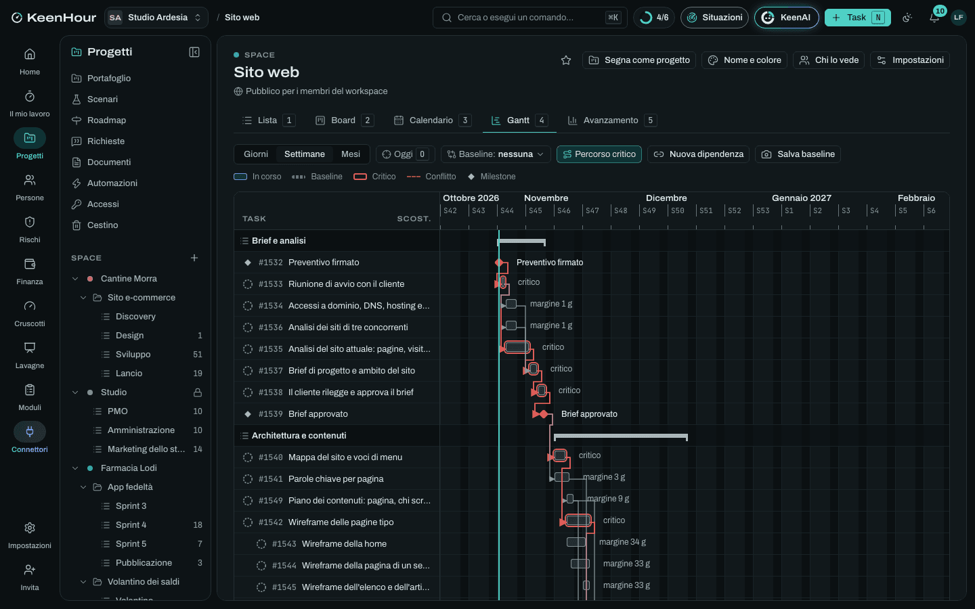Switch timeline scale to Giorni
This screenshot has width=975, height=609.
coord(256,154)
